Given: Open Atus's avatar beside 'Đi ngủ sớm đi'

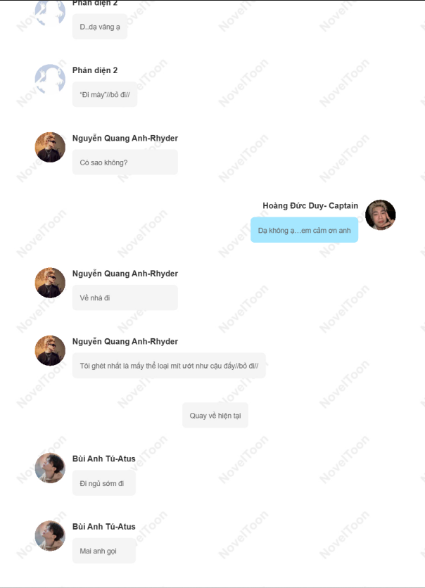Looking at the screenshot, I should point(50,468).
